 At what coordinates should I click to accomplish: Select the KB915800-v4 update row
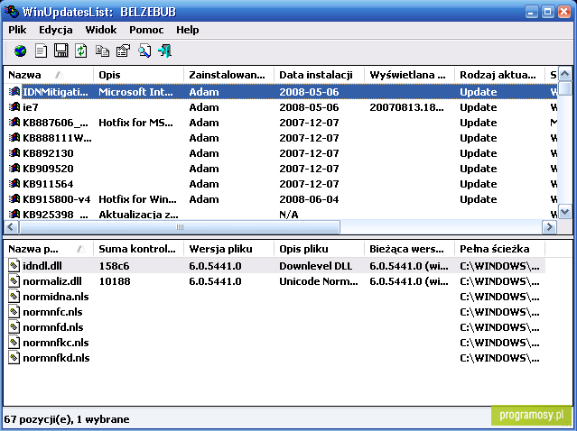[x=282, y=198]
